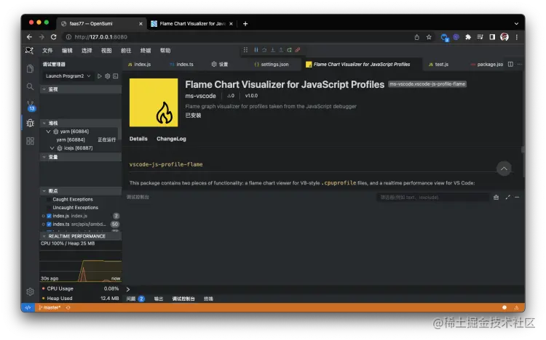This screenshot has height=340, width=546.
Task: Toggle Caught Exceptions breakpoint checkbox
Action: click(x=49, y=199)
